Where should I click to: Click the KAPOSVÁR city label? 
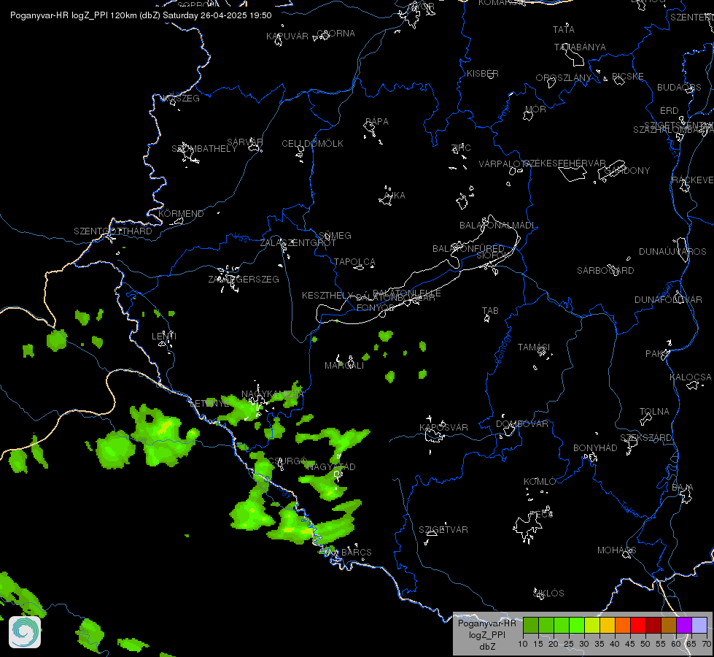443,428
